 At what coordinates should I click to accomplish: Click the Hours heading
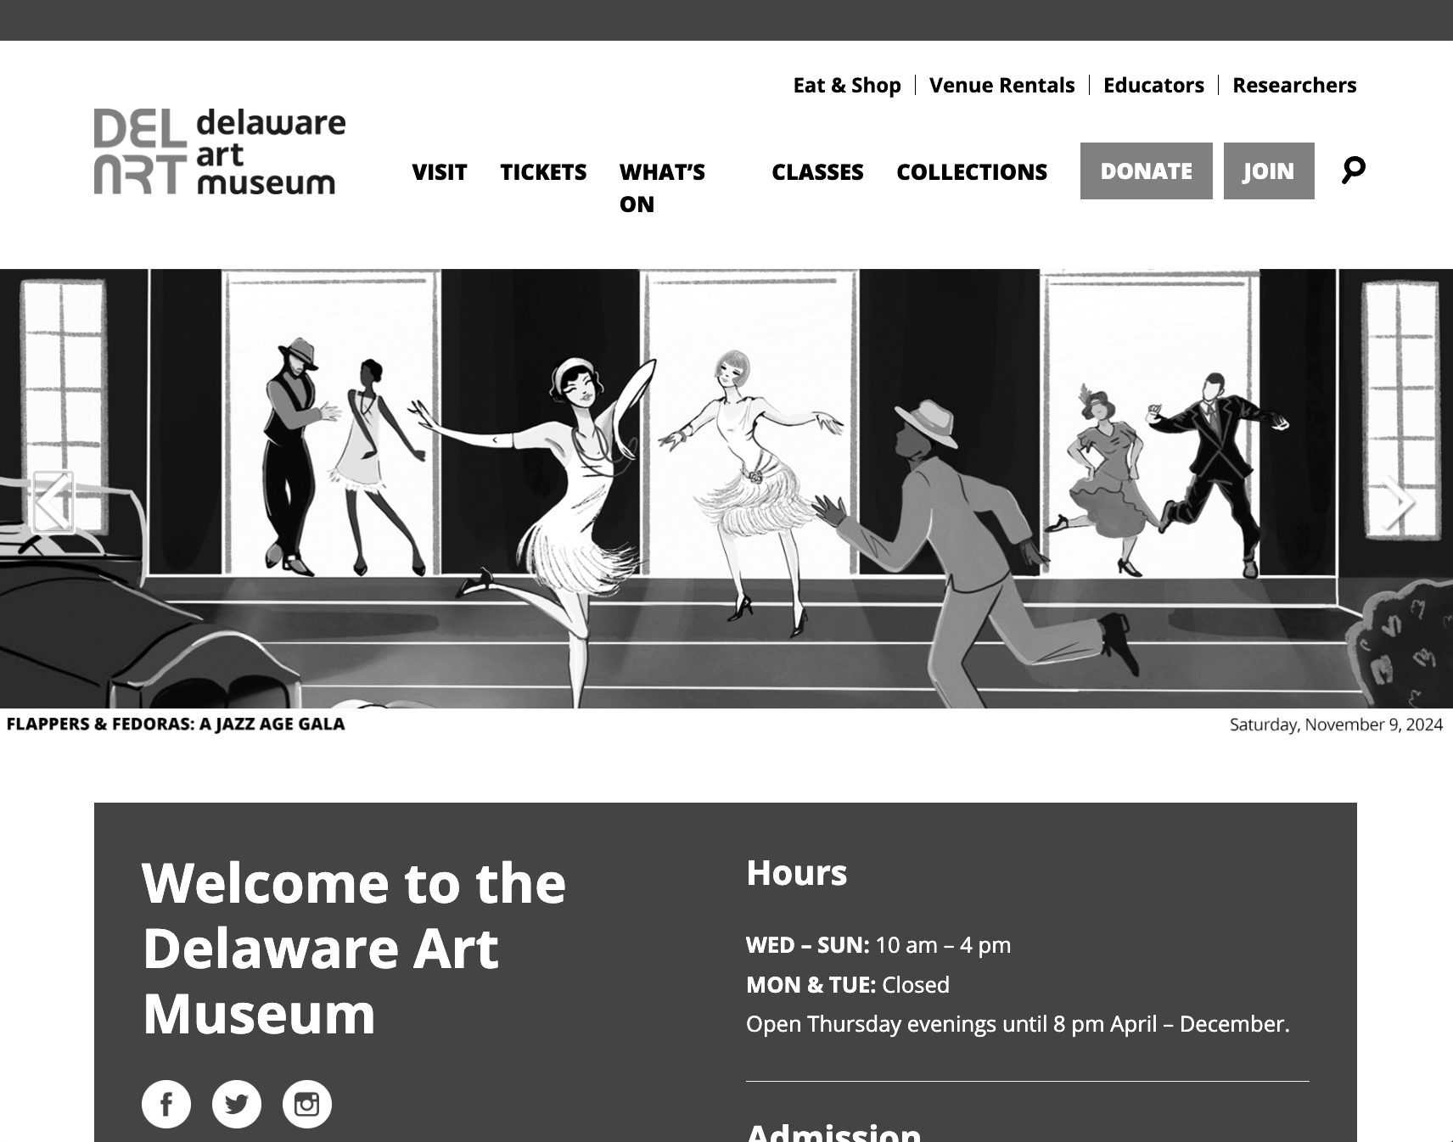click(797, 873)
